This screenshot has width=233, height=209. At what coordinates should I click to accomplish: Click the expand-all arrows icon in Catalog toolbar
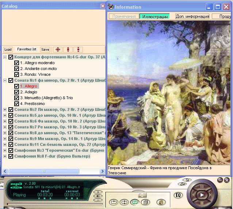coord(58,50)
